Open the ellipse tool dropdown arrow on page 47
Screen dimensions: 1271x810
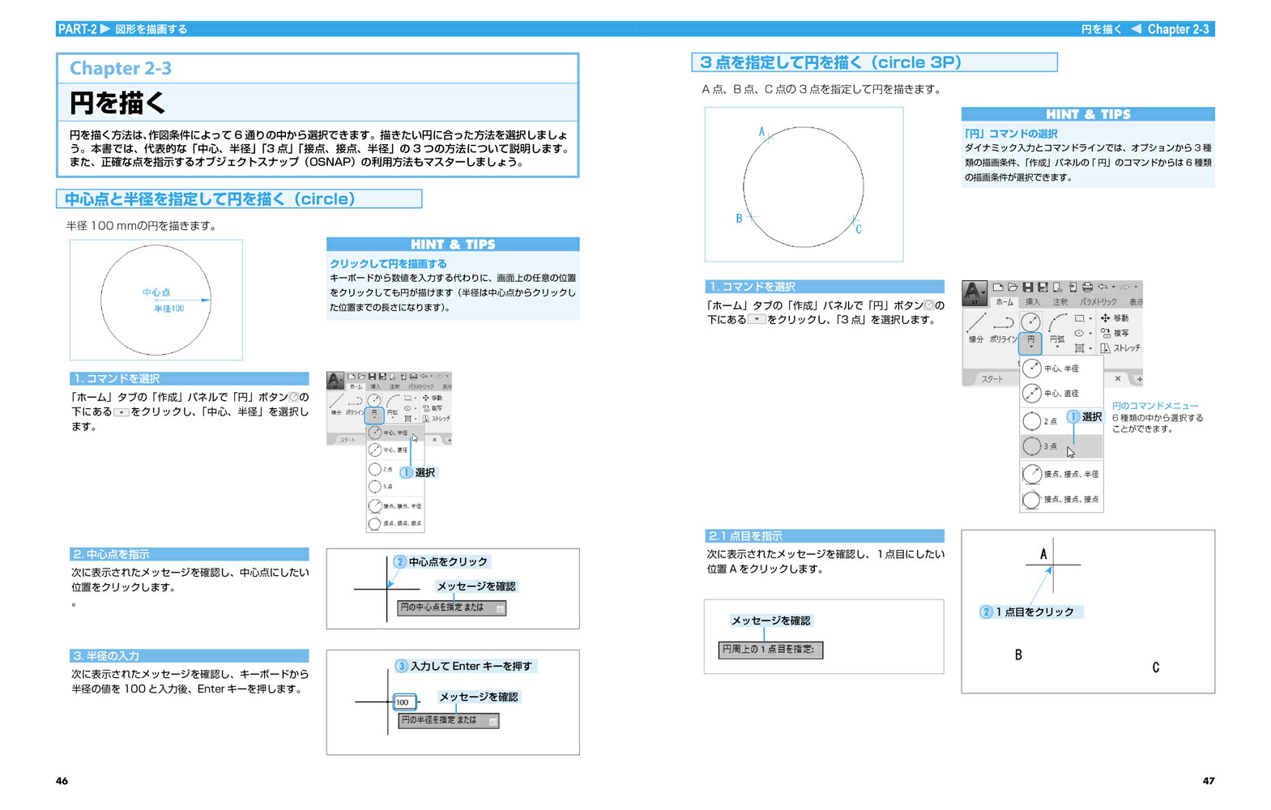click(1090, 333)
